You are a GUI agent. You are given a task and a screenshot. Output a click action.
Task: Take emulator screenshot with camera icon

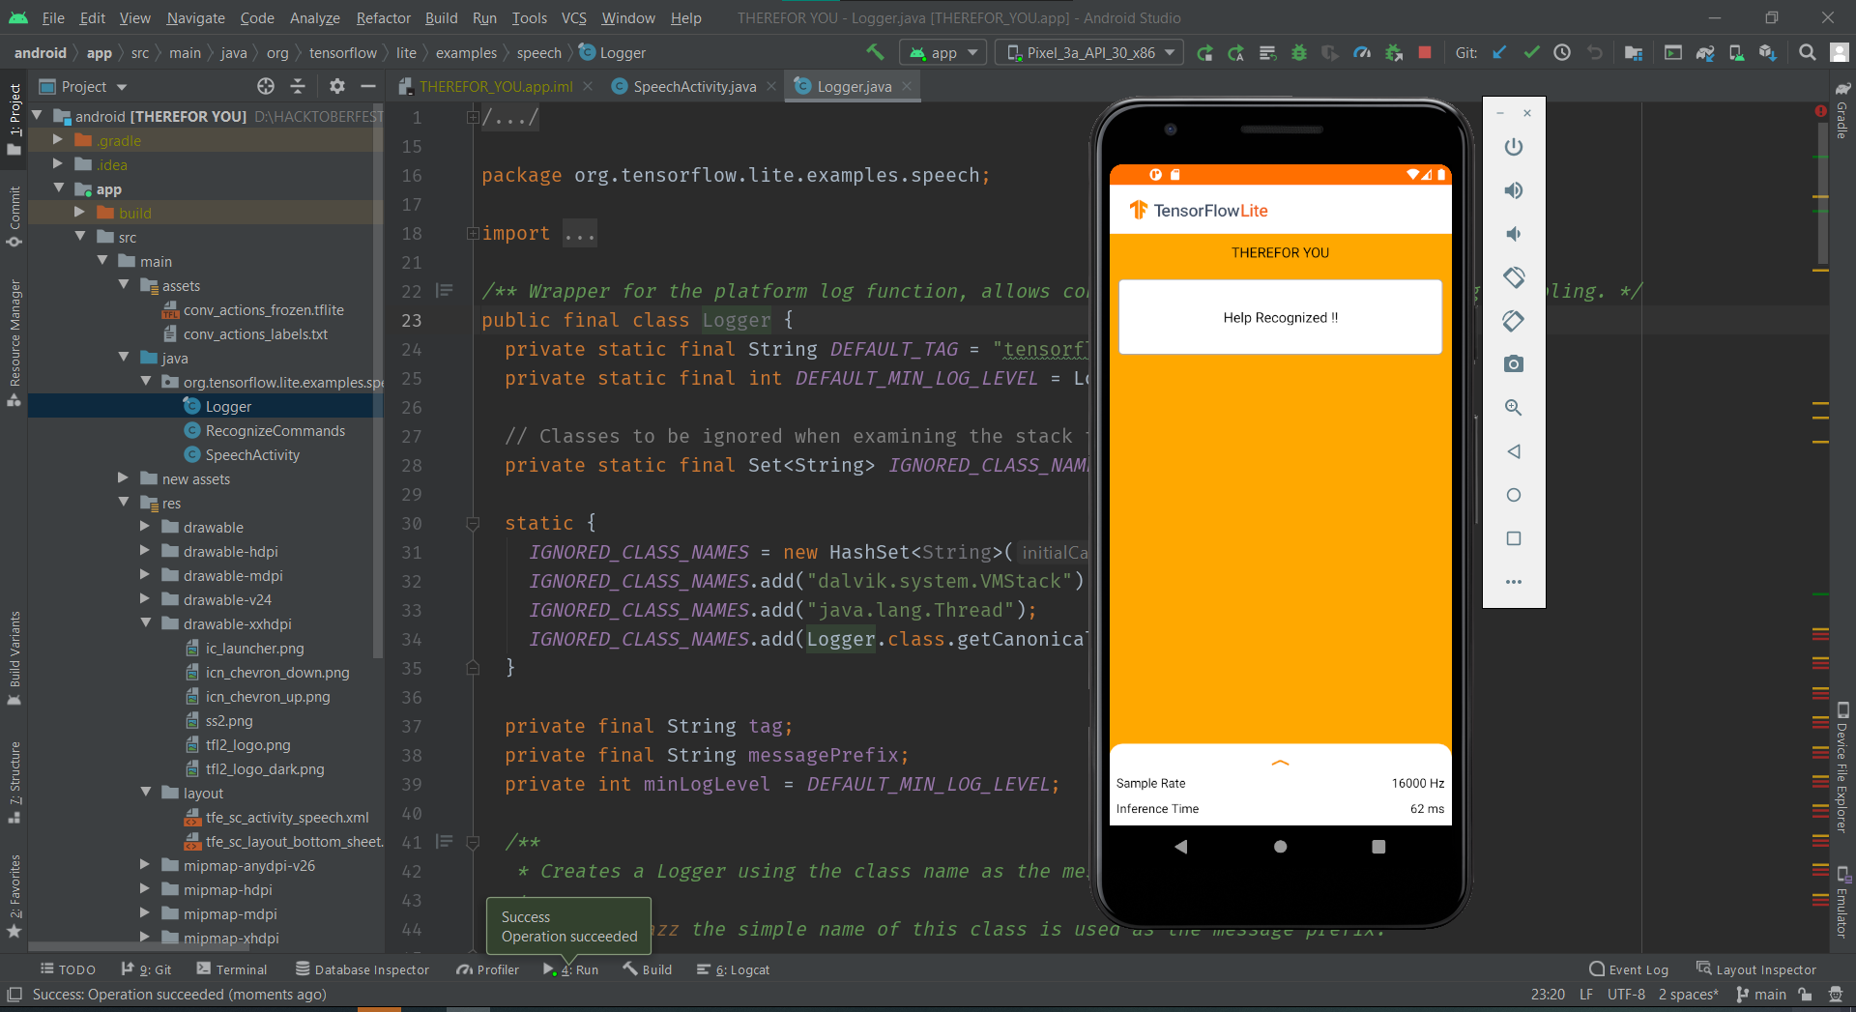(1514, 364)
